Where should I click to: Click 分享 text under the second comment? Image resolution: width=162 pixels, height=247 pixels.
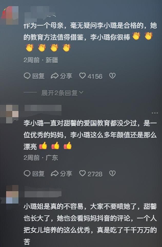coord(66,174)
